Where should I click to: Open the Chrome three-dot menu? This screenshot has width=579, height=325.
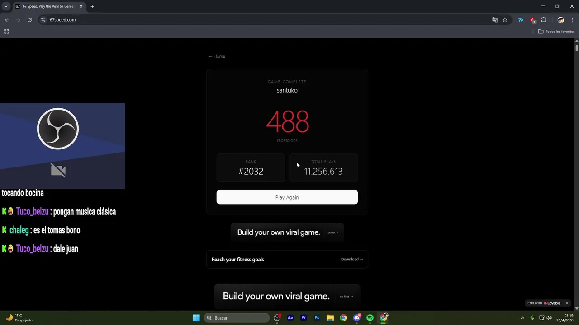(572, 20)
